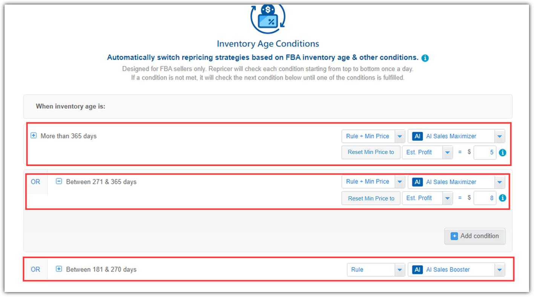
Task: Open Rule + Min Price dropdown for 271–365 days
Action: click(373, 182)
